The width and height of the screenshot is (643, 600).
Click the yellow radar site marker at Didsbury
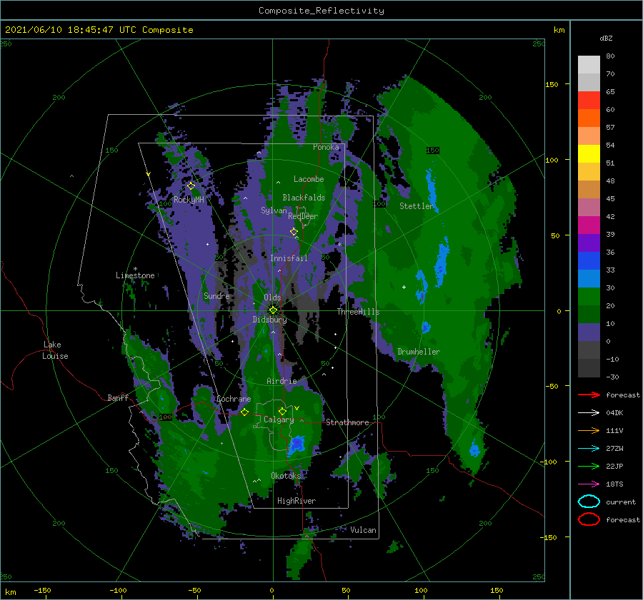coord(273,310)
